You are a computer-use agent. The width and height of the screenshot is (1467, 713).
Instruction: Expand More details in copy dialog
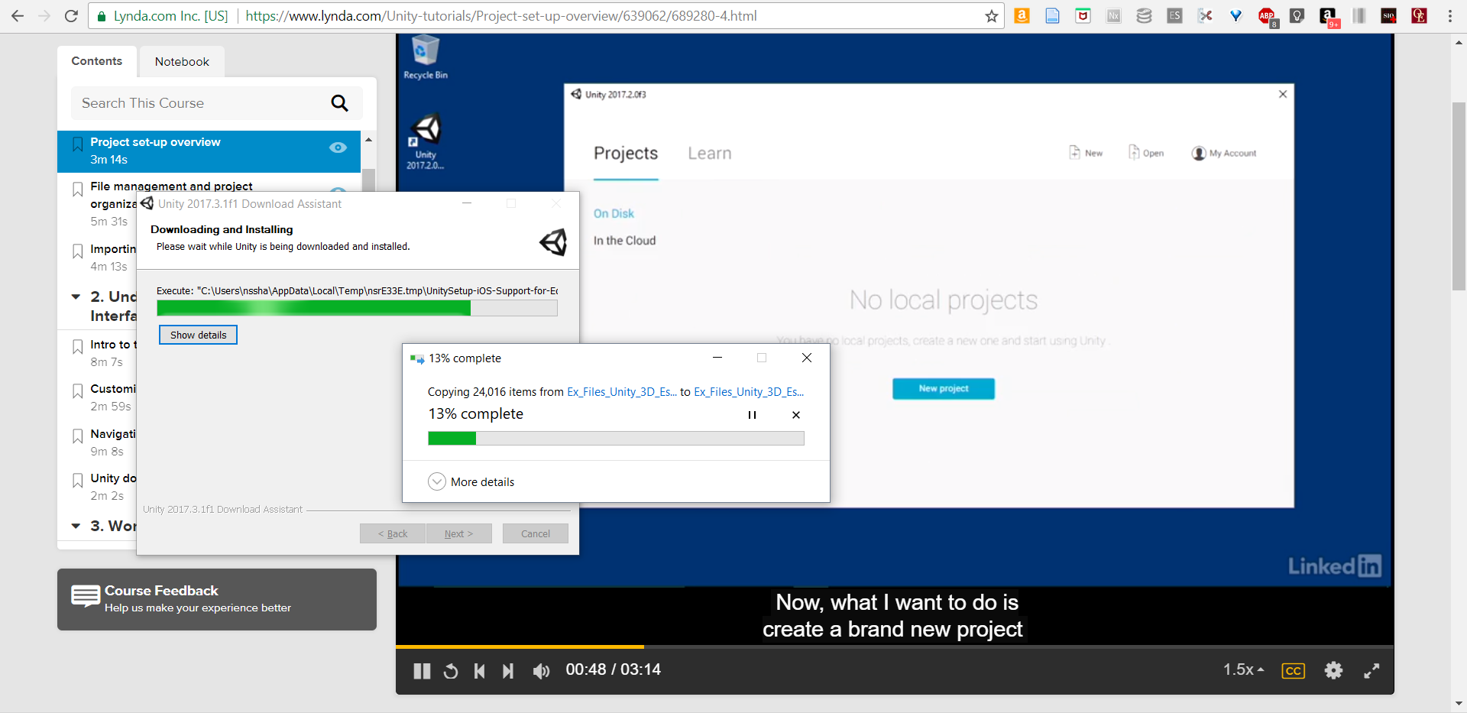tap(471, 481)
